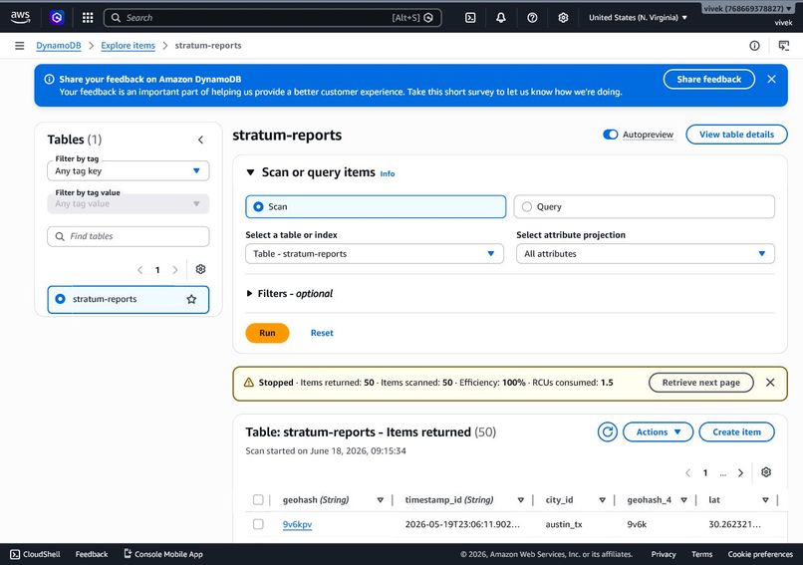This screenshot has width=803, height=565.
Task: Open the Terms link in footer
Action: pyautogui.click(x=701, y=554)
